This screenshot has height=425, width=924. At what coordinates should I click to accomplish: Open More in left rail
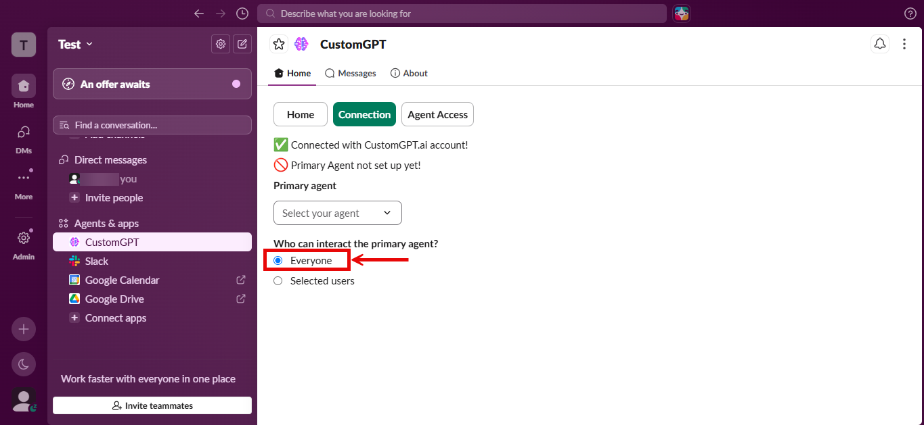[24, 184]
